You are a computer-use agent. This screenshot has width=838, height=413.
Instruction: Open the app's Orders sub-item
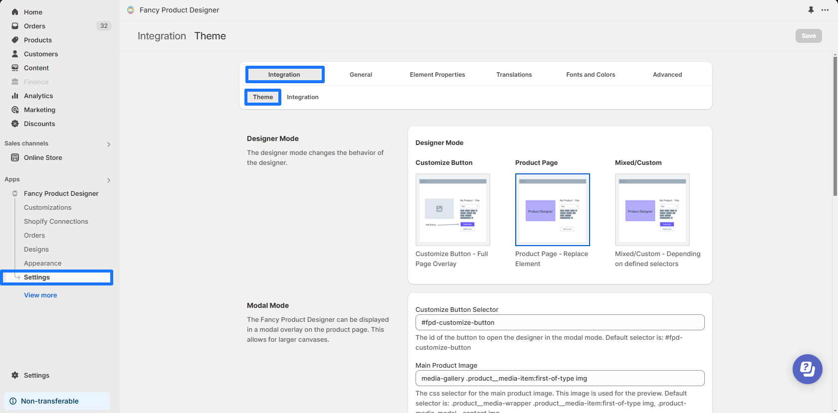pyautogui.click(x=34, y=235)
